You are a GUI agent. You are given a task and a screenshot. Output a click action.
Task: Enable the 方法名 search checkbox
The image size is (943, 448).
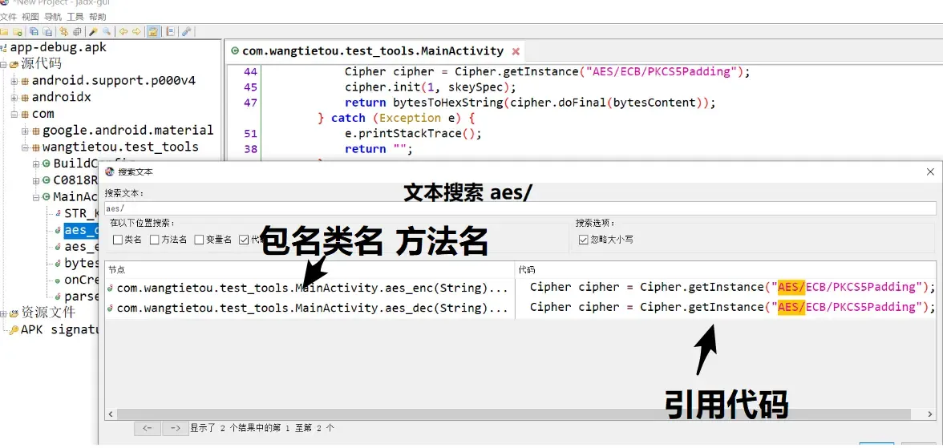point(155,240)
